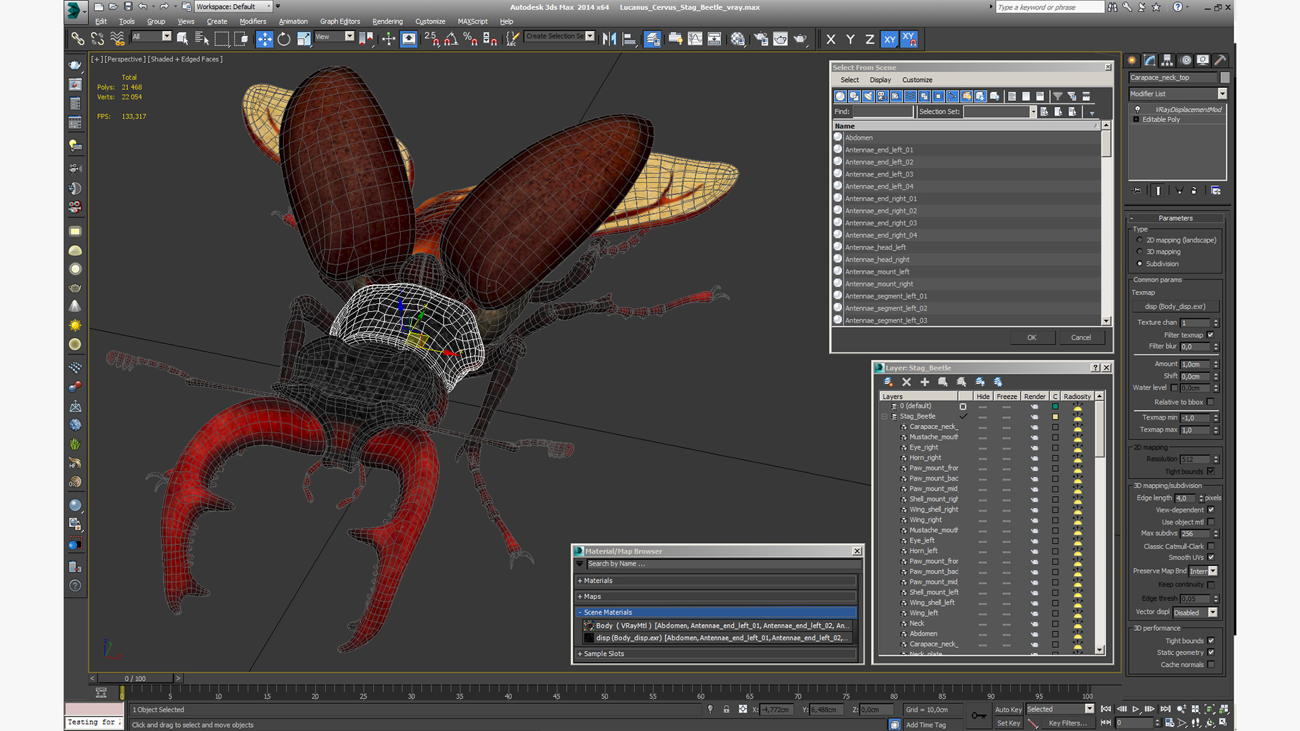This screenshot has height=731, width=1300.
Task: Open the Material Editor icon
Action: coord(737,39)
